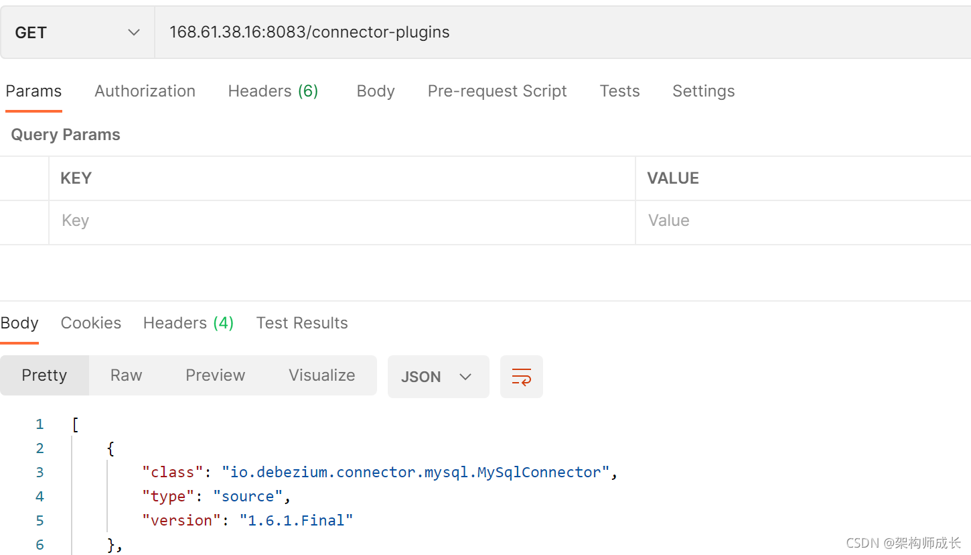
Task: Toggle the response word wrap icon
Action: click(x=521, y=377)
